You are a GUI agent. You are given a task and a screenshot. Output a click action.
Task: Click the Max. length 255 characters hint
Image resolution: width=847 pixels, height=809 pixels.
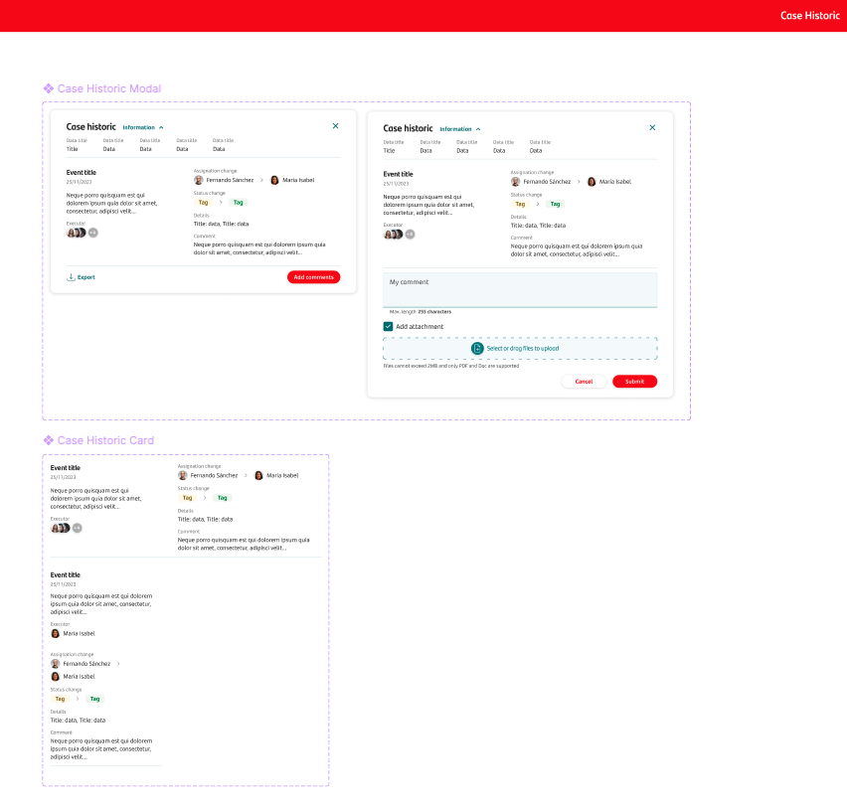coord(421,312)
